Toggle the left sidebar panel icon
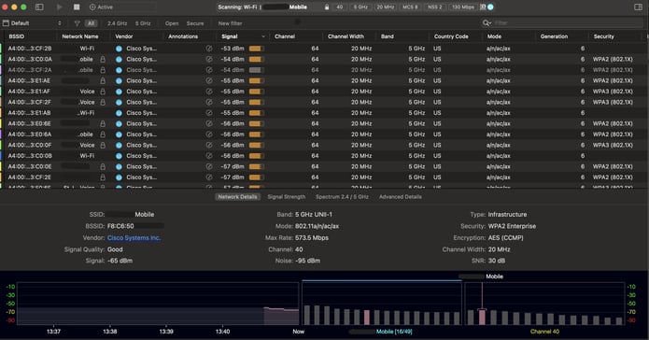 click(x=39, y=7)
